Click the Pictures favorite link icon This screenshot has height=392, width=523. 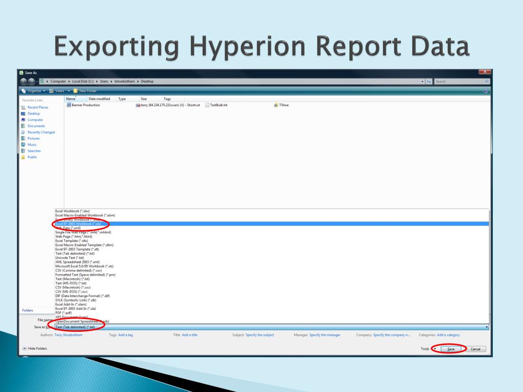[x=23, y=138]
